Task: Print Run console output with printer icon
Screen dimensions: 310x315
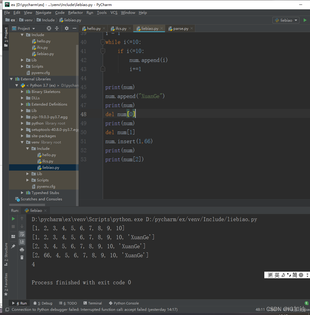Action: tap(22, 250)
